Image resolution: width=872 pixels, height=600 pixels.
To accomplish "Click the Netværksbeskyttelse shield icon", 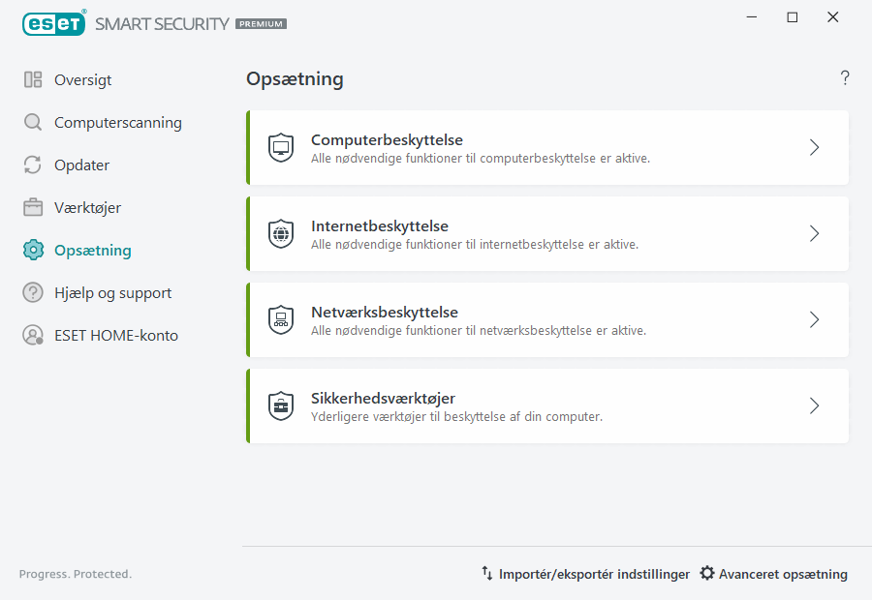I will 281,319.
